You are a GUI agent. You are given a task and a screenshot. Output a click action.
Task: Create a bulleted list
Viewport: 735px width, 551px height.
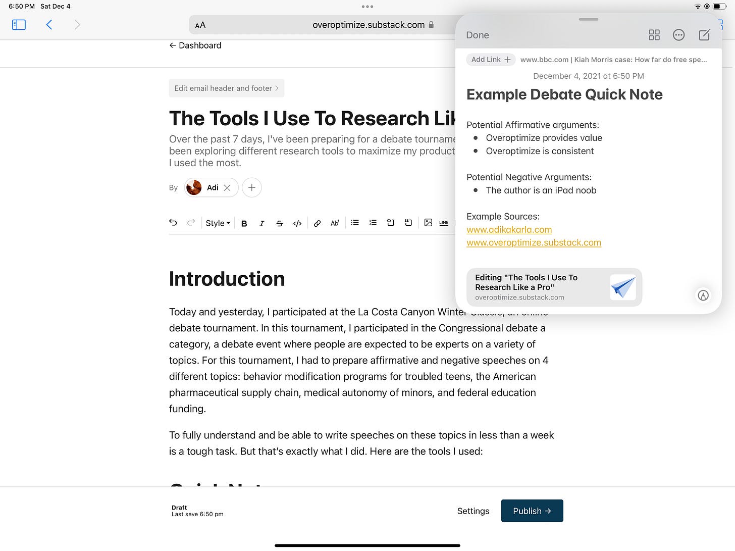pyautogui.click(x=355, y=223)
